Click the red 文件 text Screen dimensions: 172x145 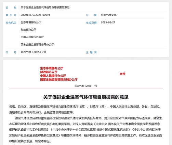click(x=122, y=74)
